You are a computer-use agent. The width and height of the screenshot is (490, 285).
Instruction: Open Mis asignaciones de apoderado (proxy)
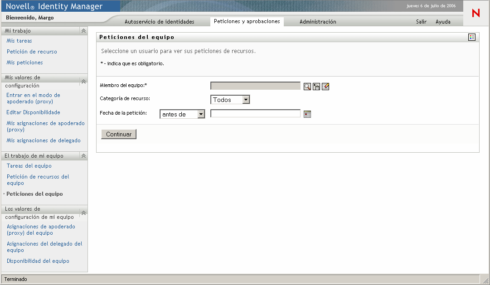coord(46,126)
